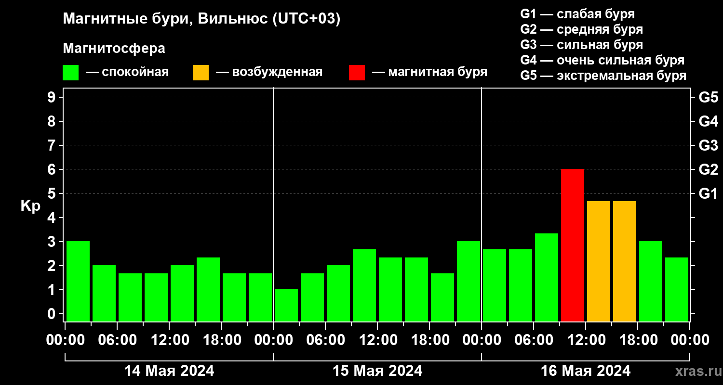Viewport: 723px width, 385px height.
Task: Click the line G3 — сильная буря
Action: click(581, 45)
